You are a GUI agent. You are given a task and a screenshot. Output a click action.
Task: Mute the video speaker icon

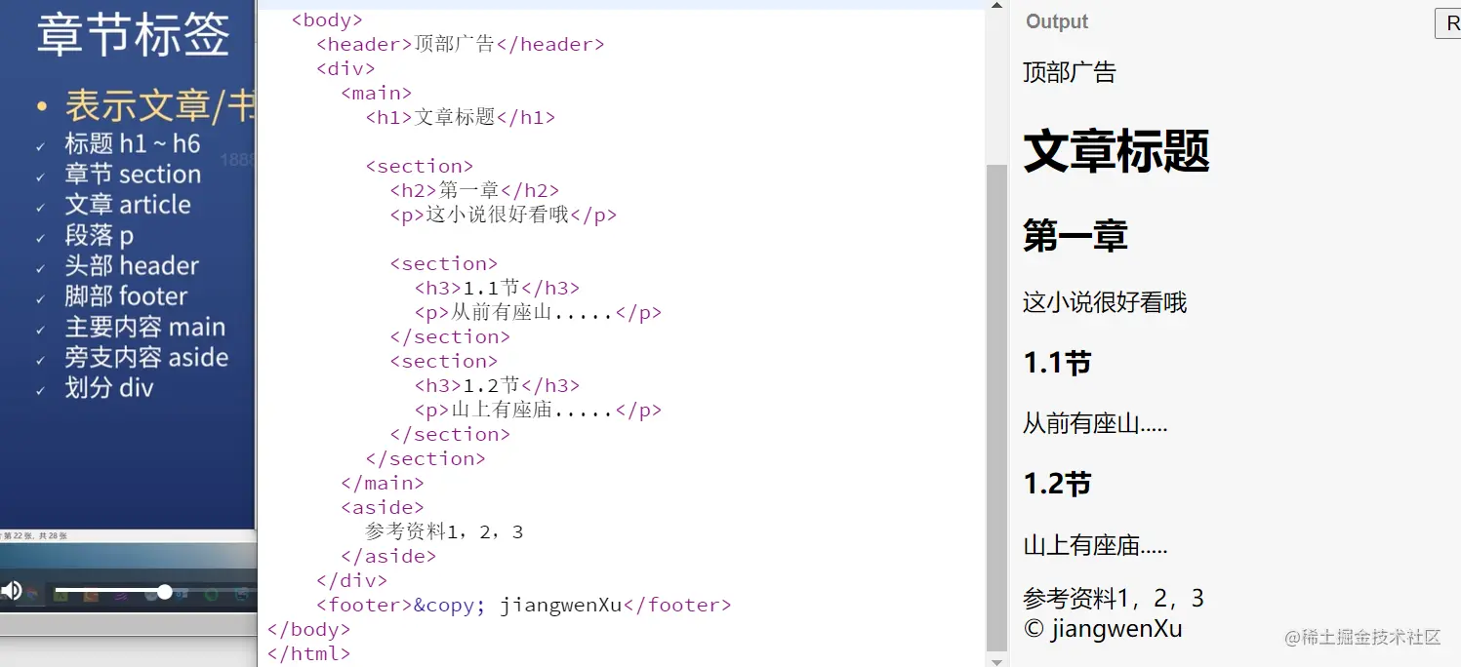11,591
